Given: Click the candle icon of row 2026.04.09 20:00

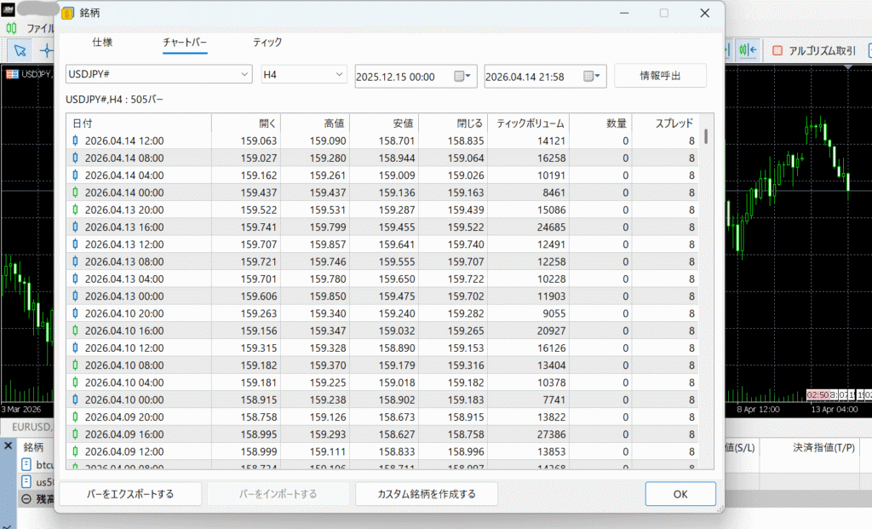Looking at the screenshot, I should (75, 417).
